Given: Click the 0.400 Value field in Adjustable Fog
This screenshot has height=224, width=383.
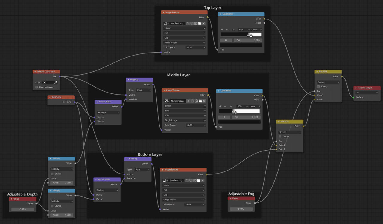Looking at the screenshot, I should point(241,209).
